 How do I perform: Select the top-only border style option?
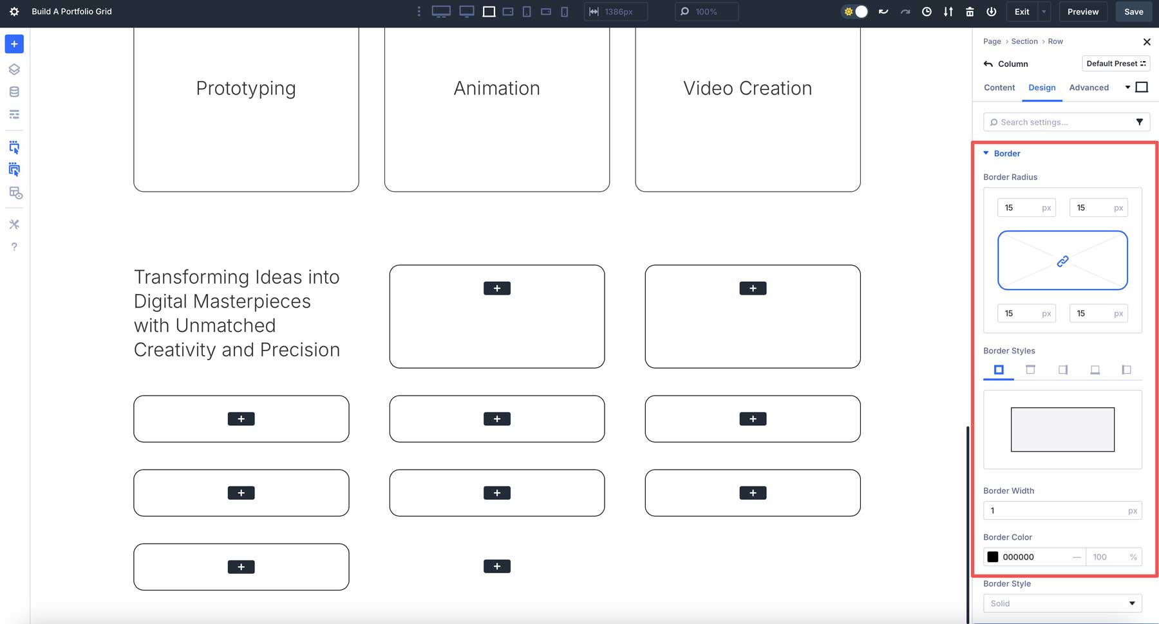tap(1030, 370)
